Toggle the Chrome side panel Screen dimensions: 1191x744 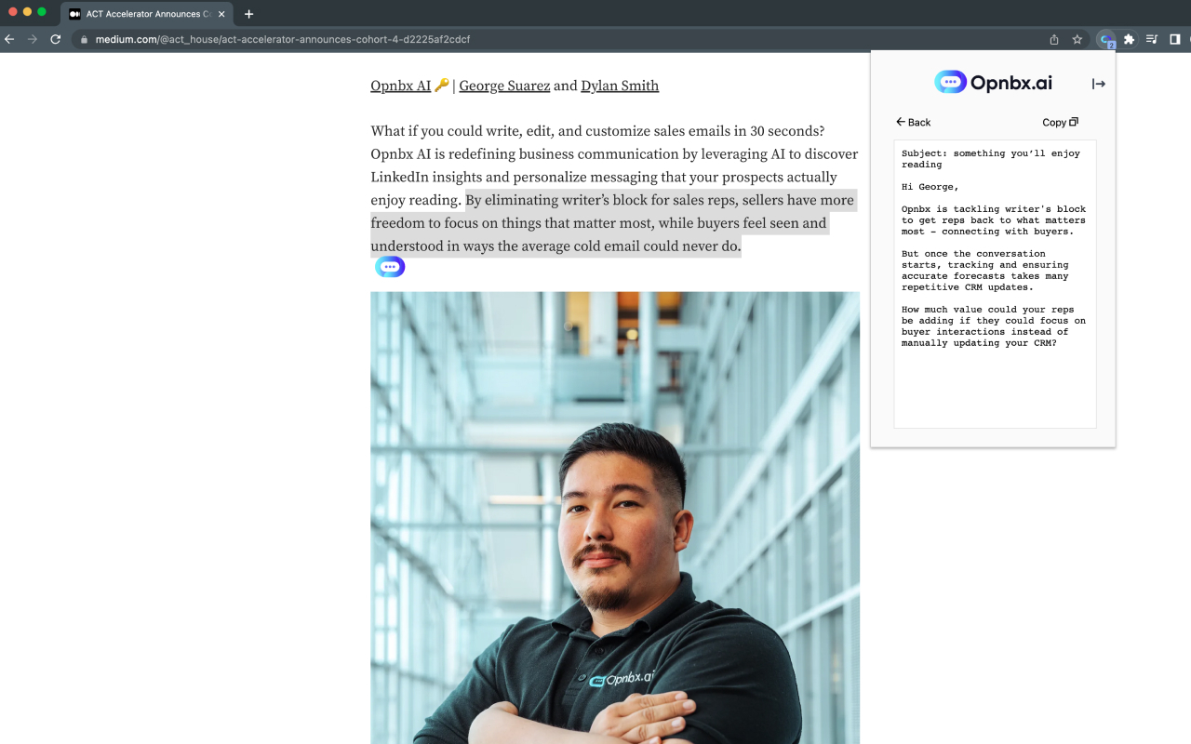tap(1175, 39)
